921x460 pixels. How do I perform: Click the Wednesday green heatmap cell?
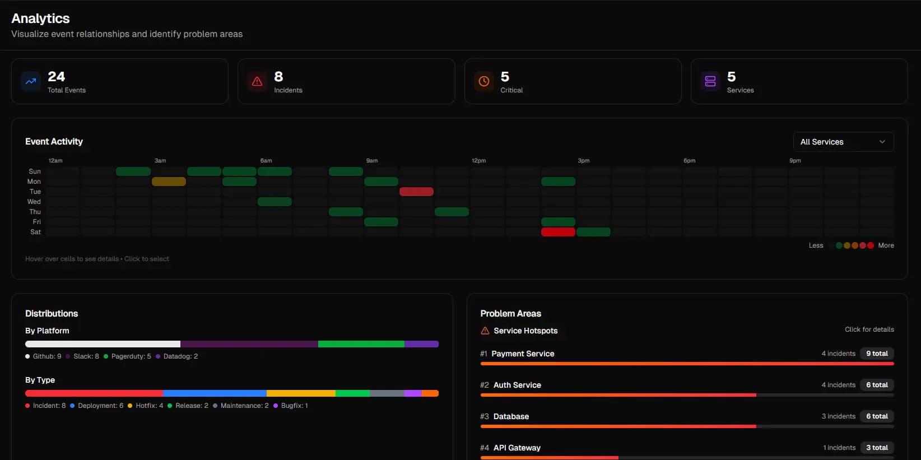[275, 202]
